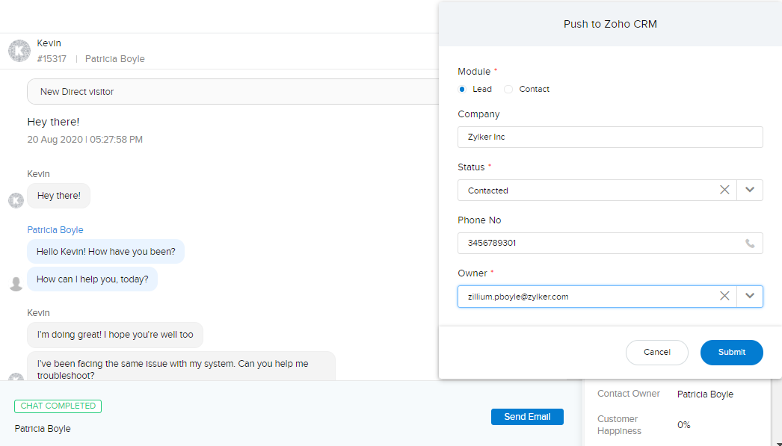Click the Company input field
782x446 pixels.
[610, 137]
